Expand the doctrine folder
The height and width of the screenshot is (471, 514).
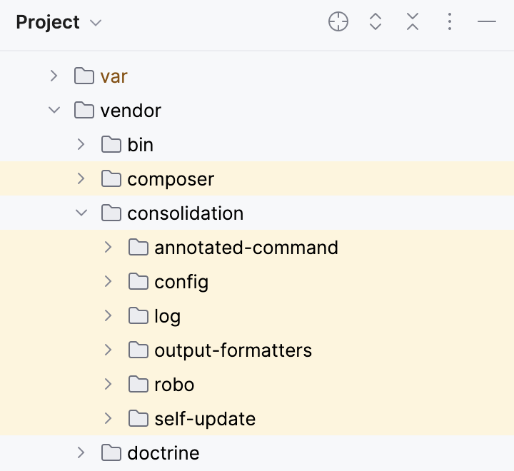[x=81, y=453]
